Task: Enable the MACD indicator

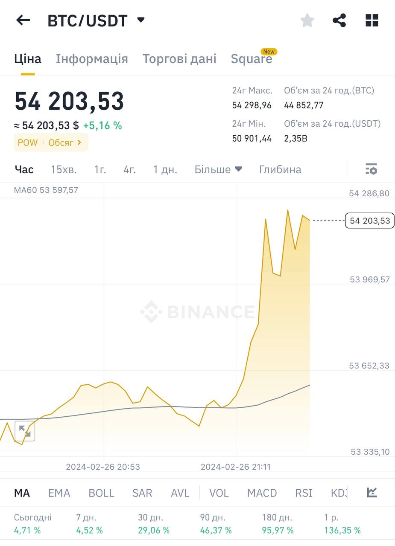Action: pyautogui.click(x=262, y=493)
